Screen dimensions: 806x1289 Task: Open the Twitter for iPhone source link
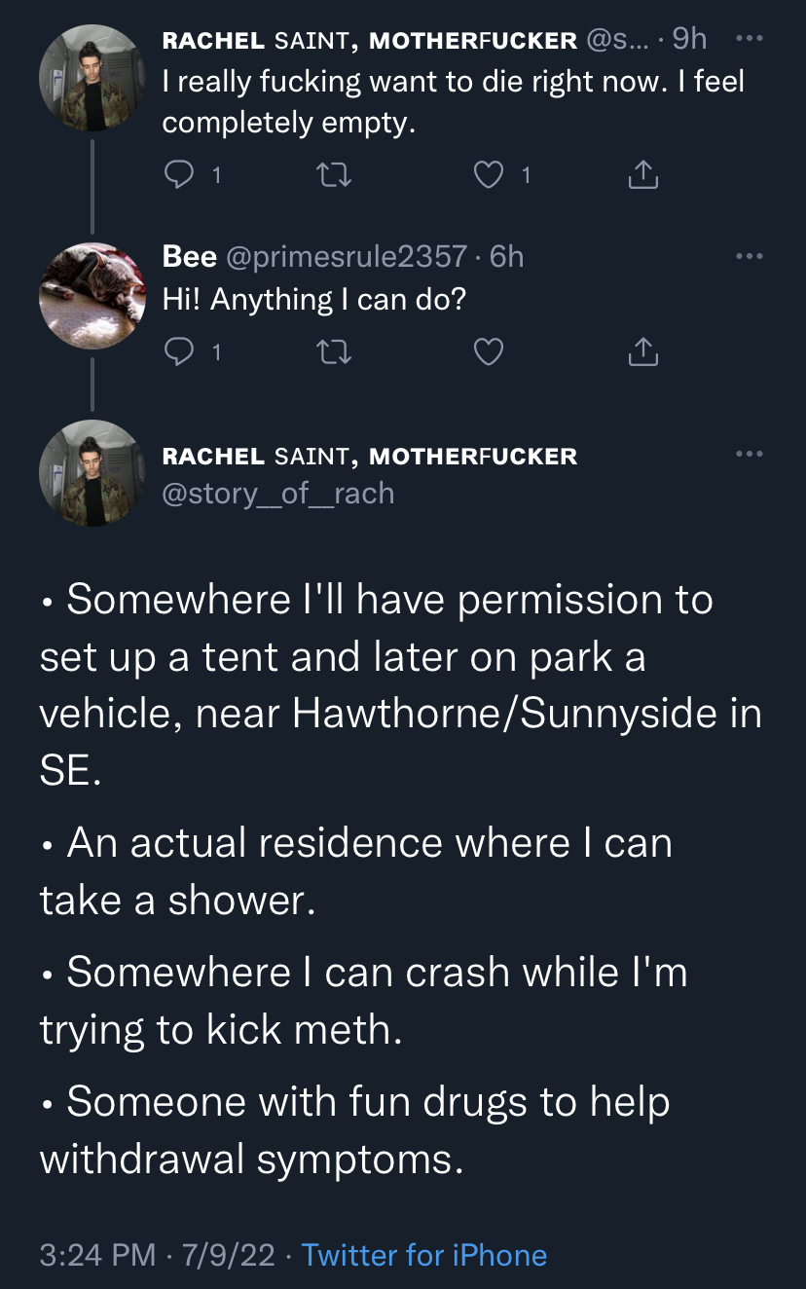click(424, 1255)
